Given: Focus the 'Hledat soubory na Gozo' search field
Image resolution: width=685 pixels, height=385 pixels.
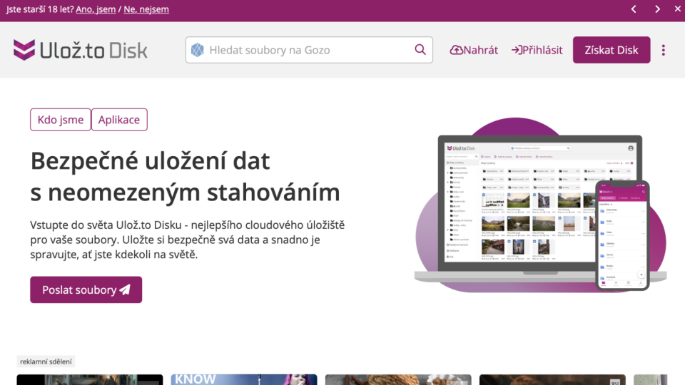Looking at the screenshot, I should (309, 50).
